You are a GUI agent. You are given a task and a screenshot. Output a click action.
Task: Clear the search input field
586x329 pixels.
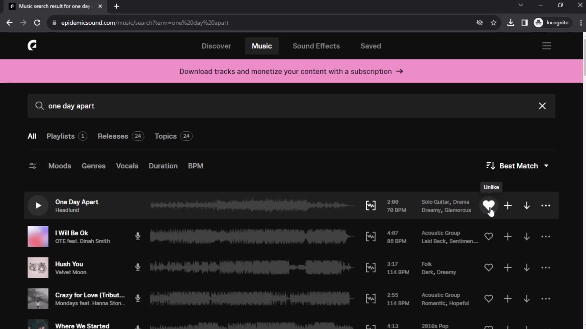coord(542,106)
